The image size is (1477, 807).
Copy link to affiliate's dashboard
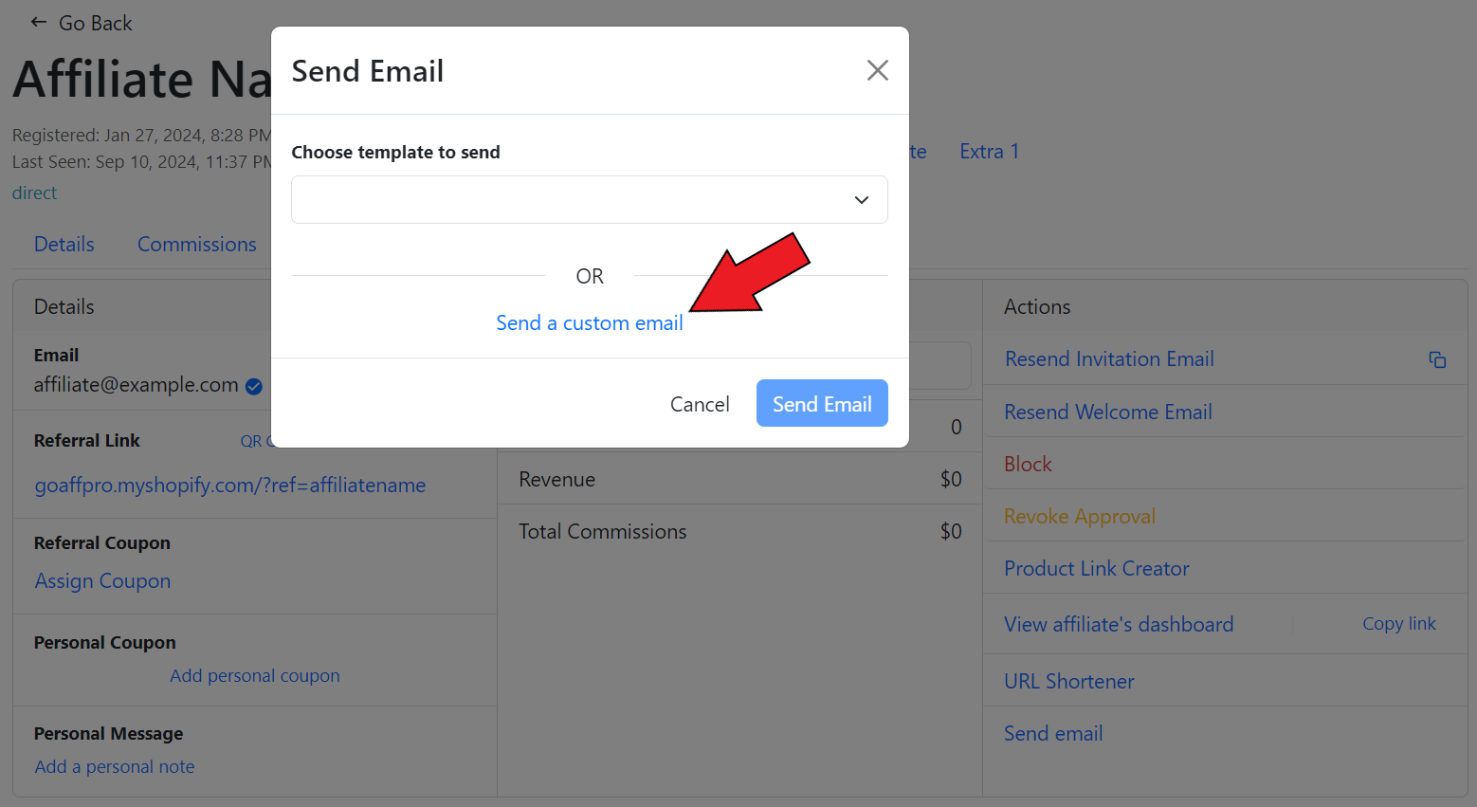(1398, 624)
